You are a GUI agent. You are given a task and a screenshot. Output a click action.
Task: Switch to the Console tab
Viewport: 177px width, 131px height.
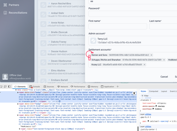pos(35,87)
